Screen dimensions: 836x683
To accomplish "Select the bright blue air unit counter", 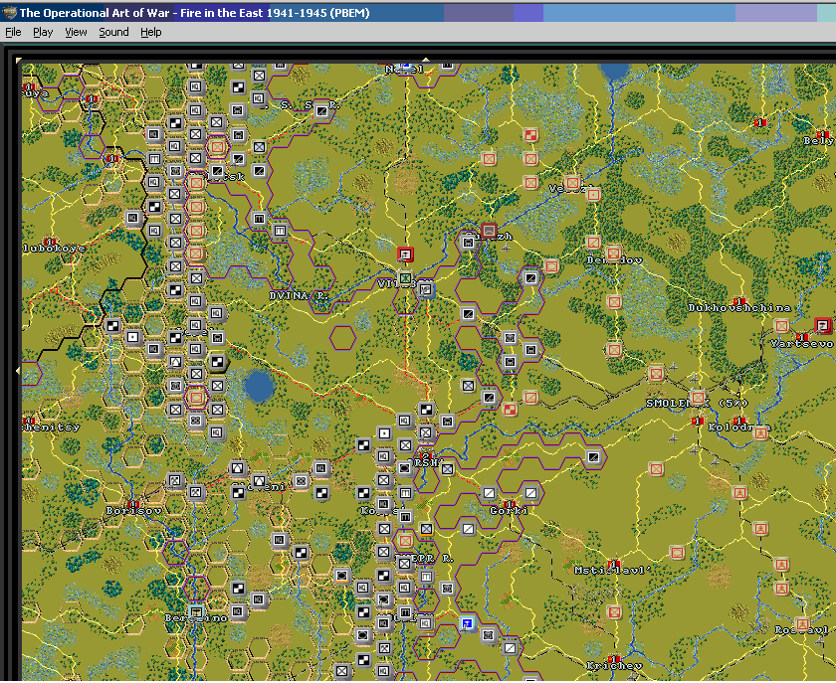I will tap(467, 623).
